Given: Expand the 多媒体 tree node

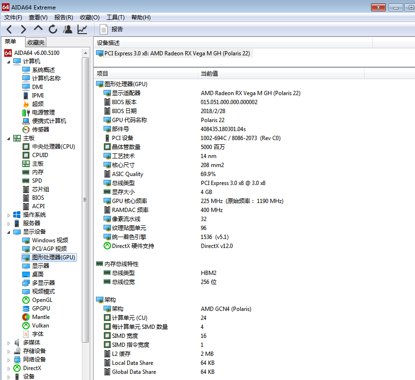Looking at the screenshot, I should point(9,343).
